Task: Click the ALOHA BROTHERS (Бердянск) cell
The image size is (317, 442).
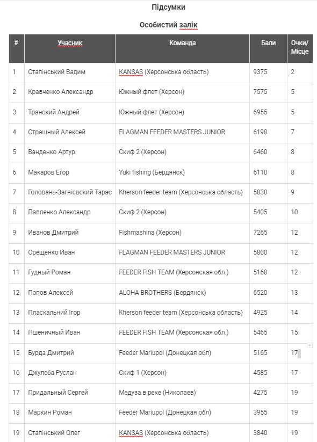Action: tap(182, 293)
